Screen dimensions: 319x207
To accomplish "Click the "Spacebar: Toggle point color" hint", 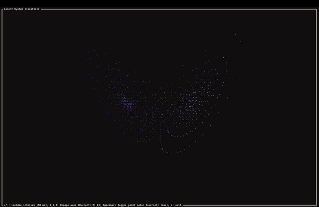I will [124, 205].
